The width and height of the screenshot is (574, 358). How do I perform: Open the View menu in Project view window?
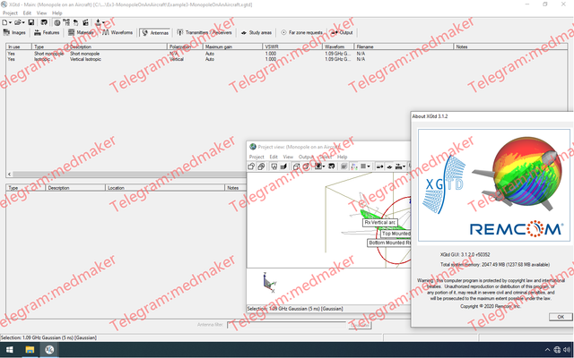(288, 157)
